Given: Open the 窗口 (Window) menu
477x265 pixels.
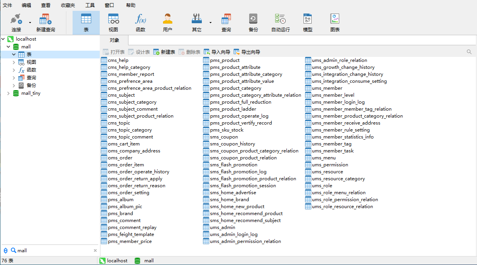Looking at the screenshot, I should 109,5.
